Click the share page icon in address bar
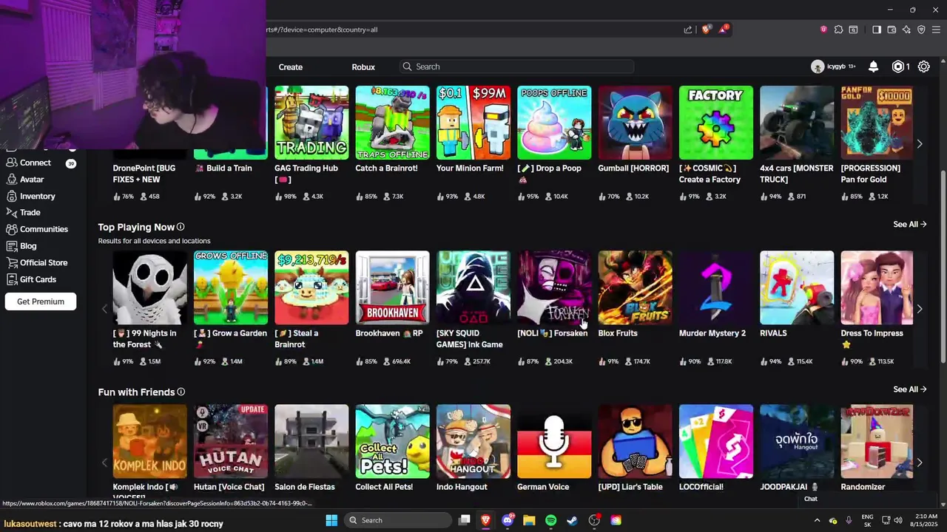The height and width of the screenshot is (532, 947). coord(688,30)
